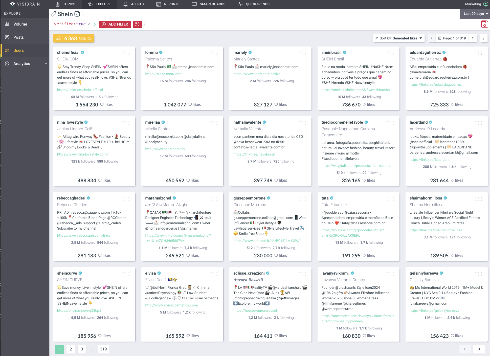Click the fullscreen expand filter icon

click(137, 24)
